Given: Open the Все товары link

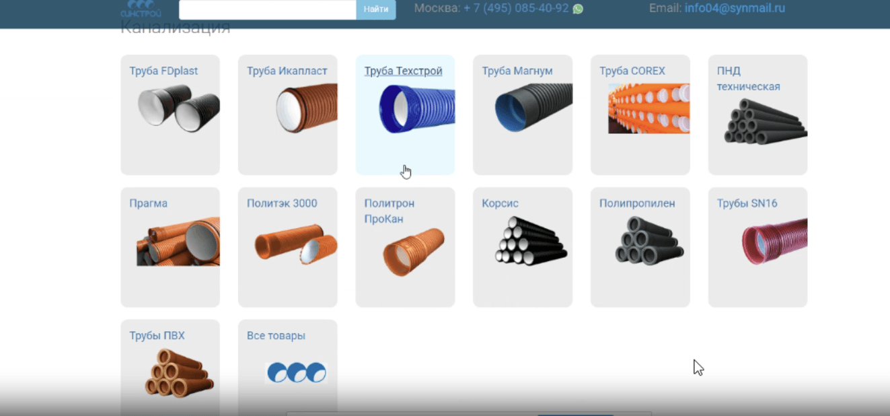Looking at the screenshot, I should (276, 336).
